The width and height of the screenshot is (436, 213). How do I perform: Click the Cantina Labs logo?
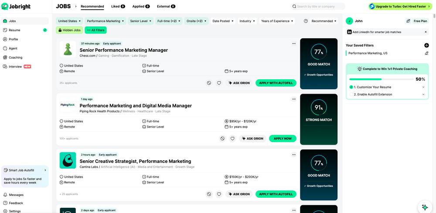68,161
